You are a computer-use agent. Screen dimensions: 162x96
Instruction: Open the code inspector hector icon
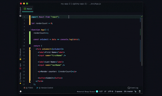click(140, 91)
